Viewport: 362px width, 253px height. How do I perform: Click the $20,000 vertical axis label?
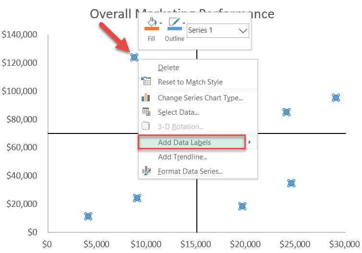pos(22,204)
